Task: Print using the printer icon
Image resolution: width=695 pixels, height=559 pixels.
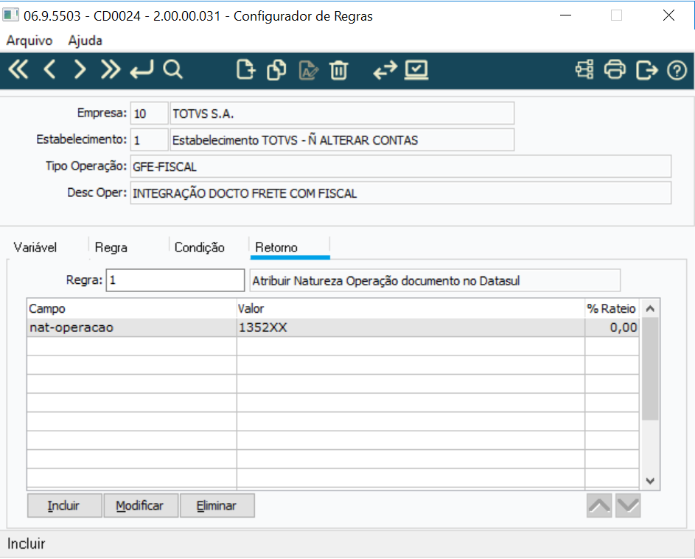Action: coord(615,69)
